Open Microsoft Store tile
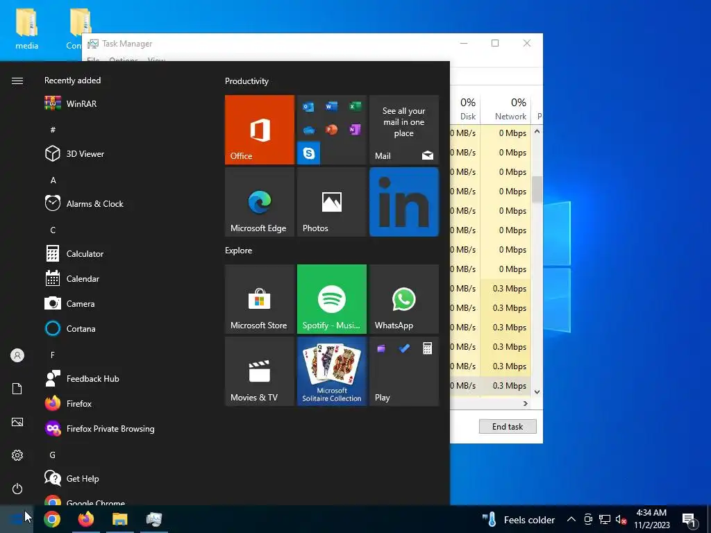Screen dimensions: 711x533 (260, 299)
